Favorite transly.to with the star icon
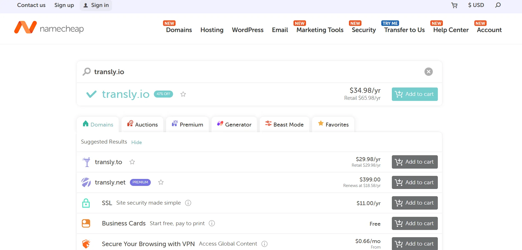The image size is (522, 250). point(132,162)
